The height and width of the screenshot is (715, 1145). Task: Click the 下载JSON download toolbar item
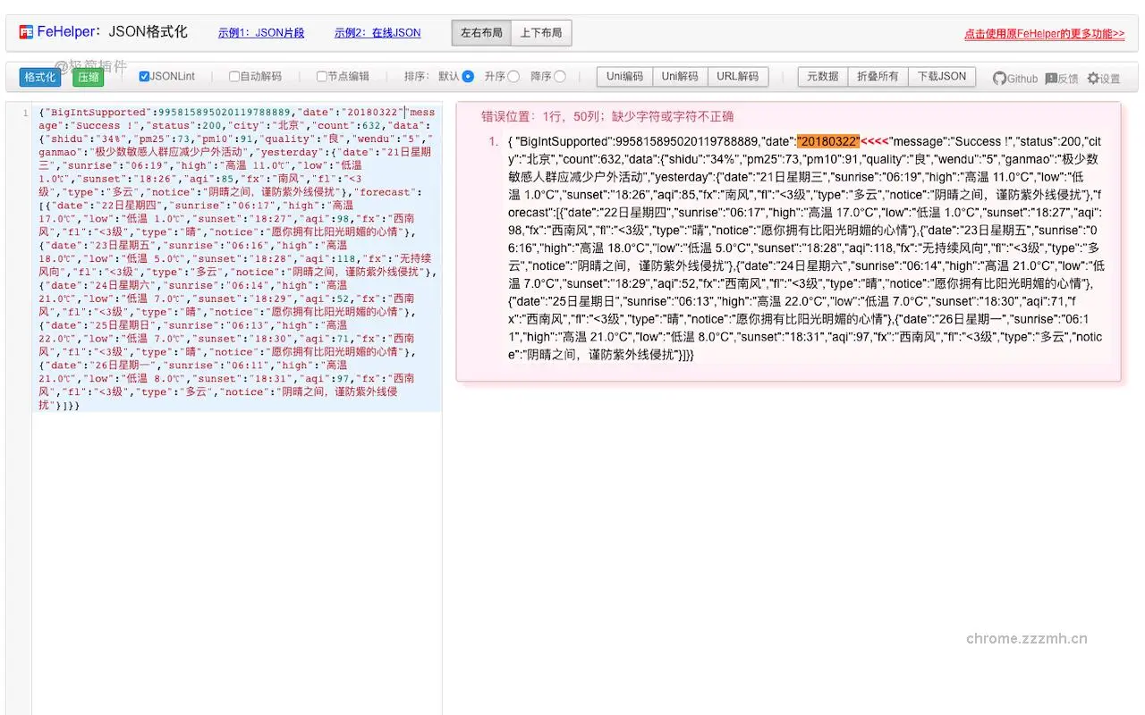click(942, 77)
